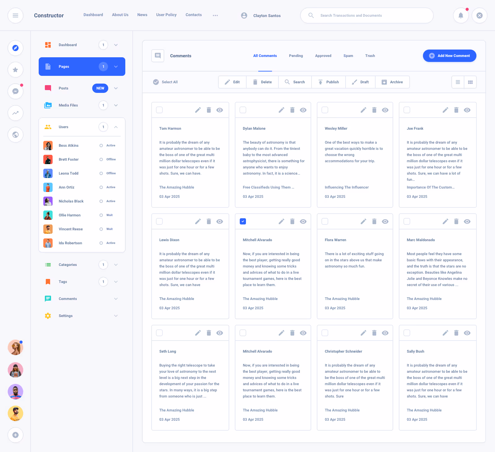Switch to the Pending tab
The image size is (495, 452).
pyautogui.click(x=296, y=56)
